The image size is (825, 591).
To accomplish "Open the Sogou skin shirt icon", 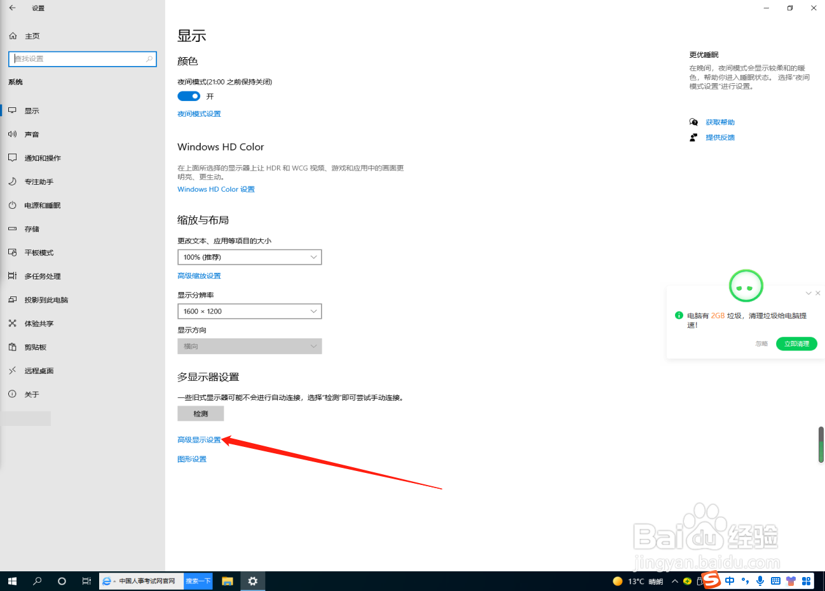I will tap(791, 581).
